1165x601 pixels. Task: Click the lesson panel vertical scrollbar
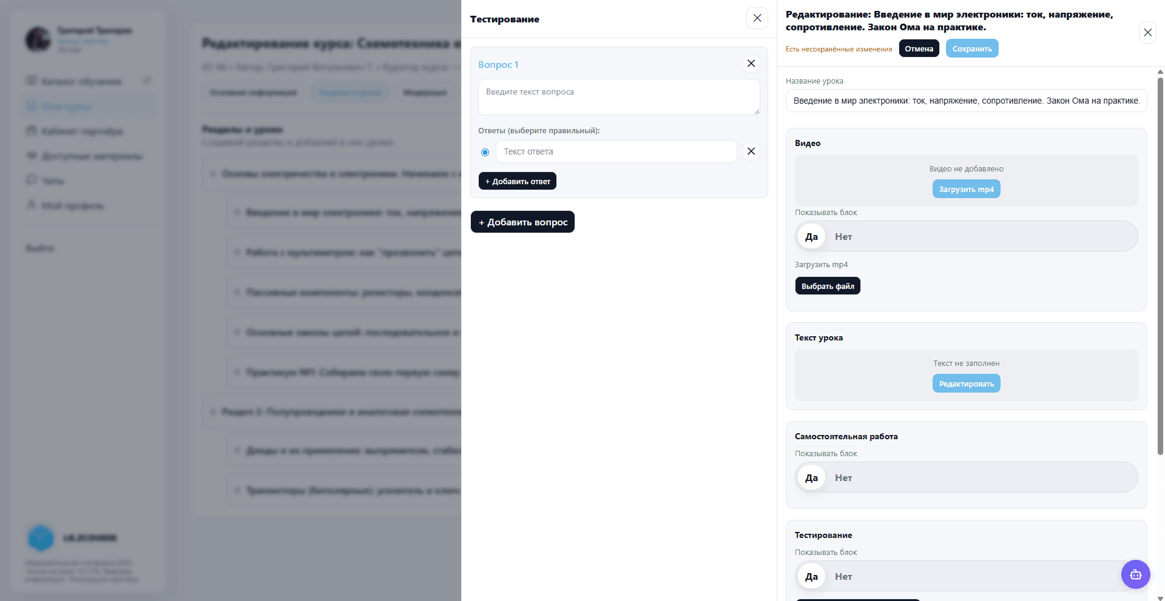click(x=1160, y=267)
